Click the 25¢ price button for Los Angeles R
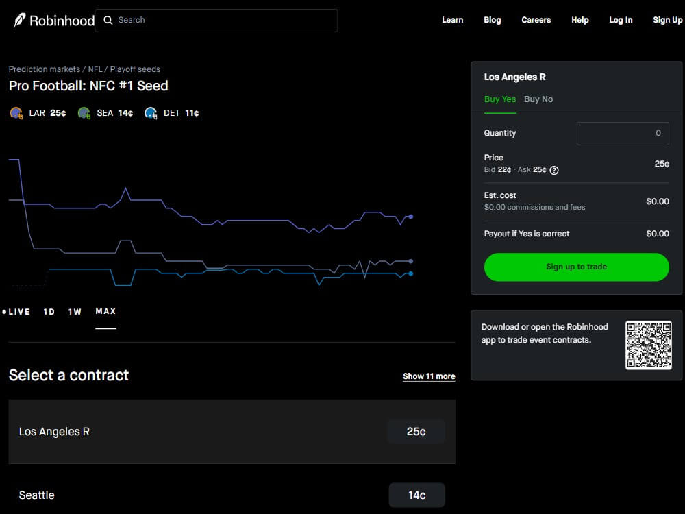 416,431
